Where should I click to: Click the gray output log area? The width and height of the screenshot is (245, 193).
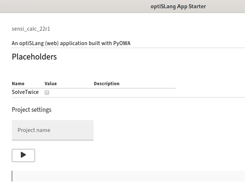pyautogui.click(x=128, y=176)
